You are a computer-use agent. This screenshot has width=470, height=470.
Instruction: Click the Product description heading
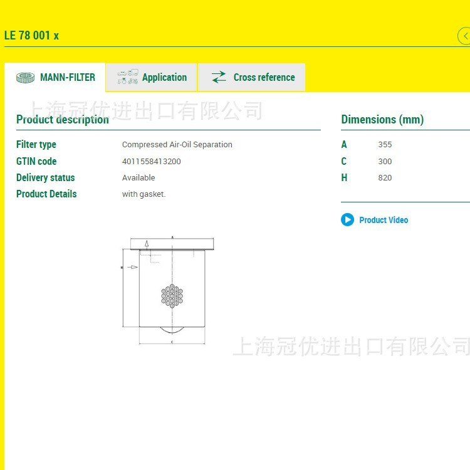[x=63, y=120]
